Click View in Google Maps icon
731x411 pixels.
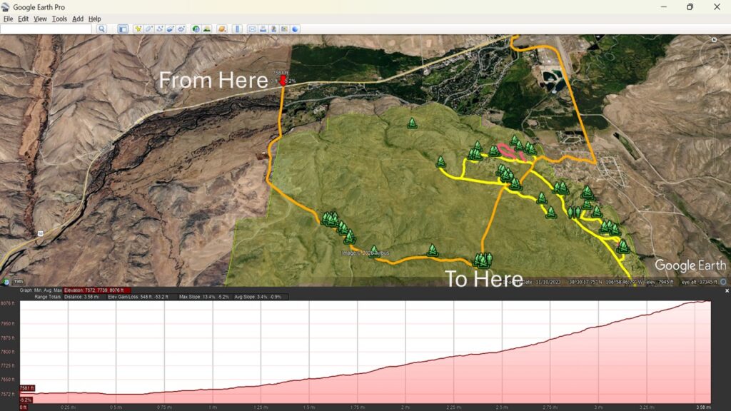(x=284, y=29)
